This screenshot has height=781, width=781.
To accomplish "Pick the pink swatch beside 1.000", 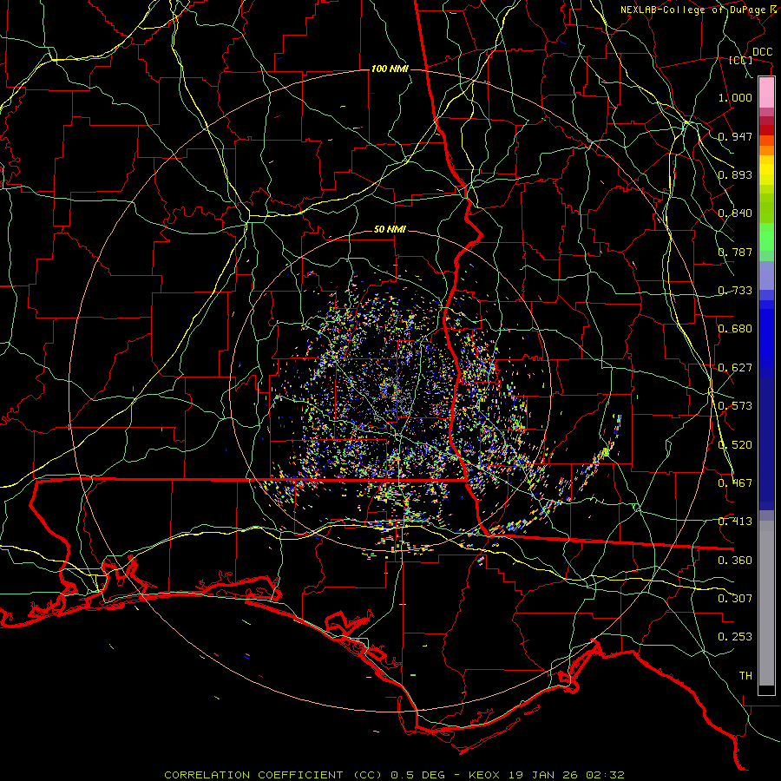I will [766, 93].
